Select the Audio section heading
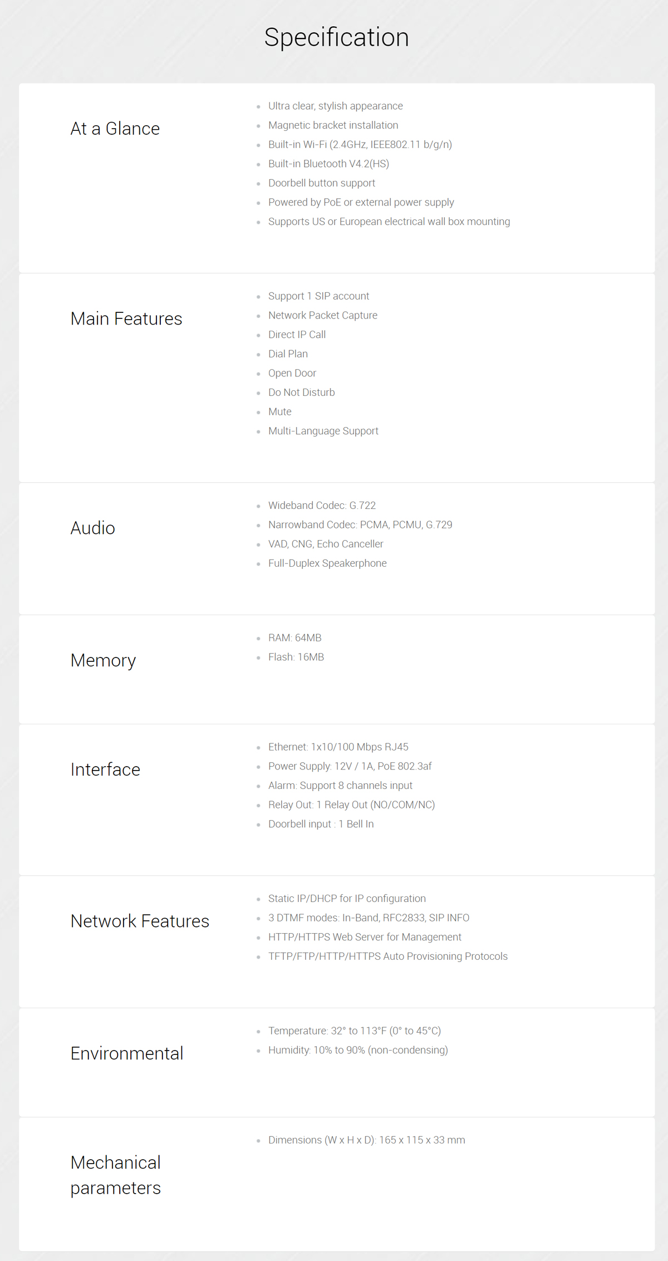This screenshot has width=668, height=1261. [93, 528]
